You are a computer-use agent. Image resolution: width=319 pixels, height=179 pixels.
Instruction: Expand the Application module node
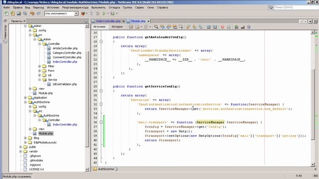point(25,97)
